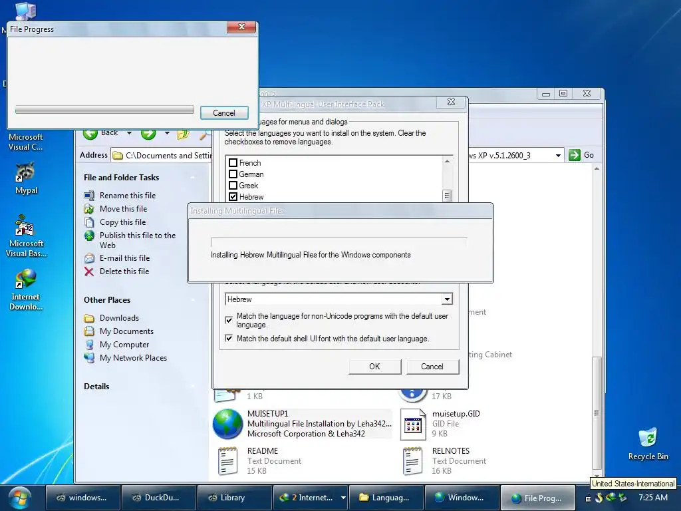Check the German language checkbox
This screenshot has height=511, width=681.
[233, 174]
